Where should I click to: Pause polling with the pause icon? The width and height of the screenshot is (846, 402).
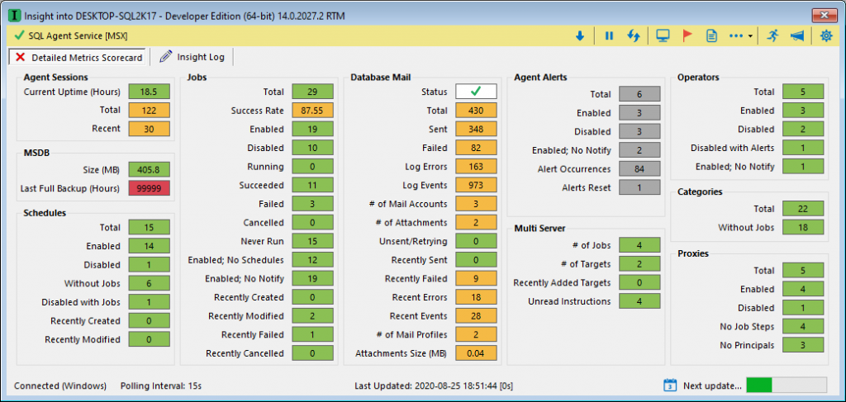coord(609,36)
